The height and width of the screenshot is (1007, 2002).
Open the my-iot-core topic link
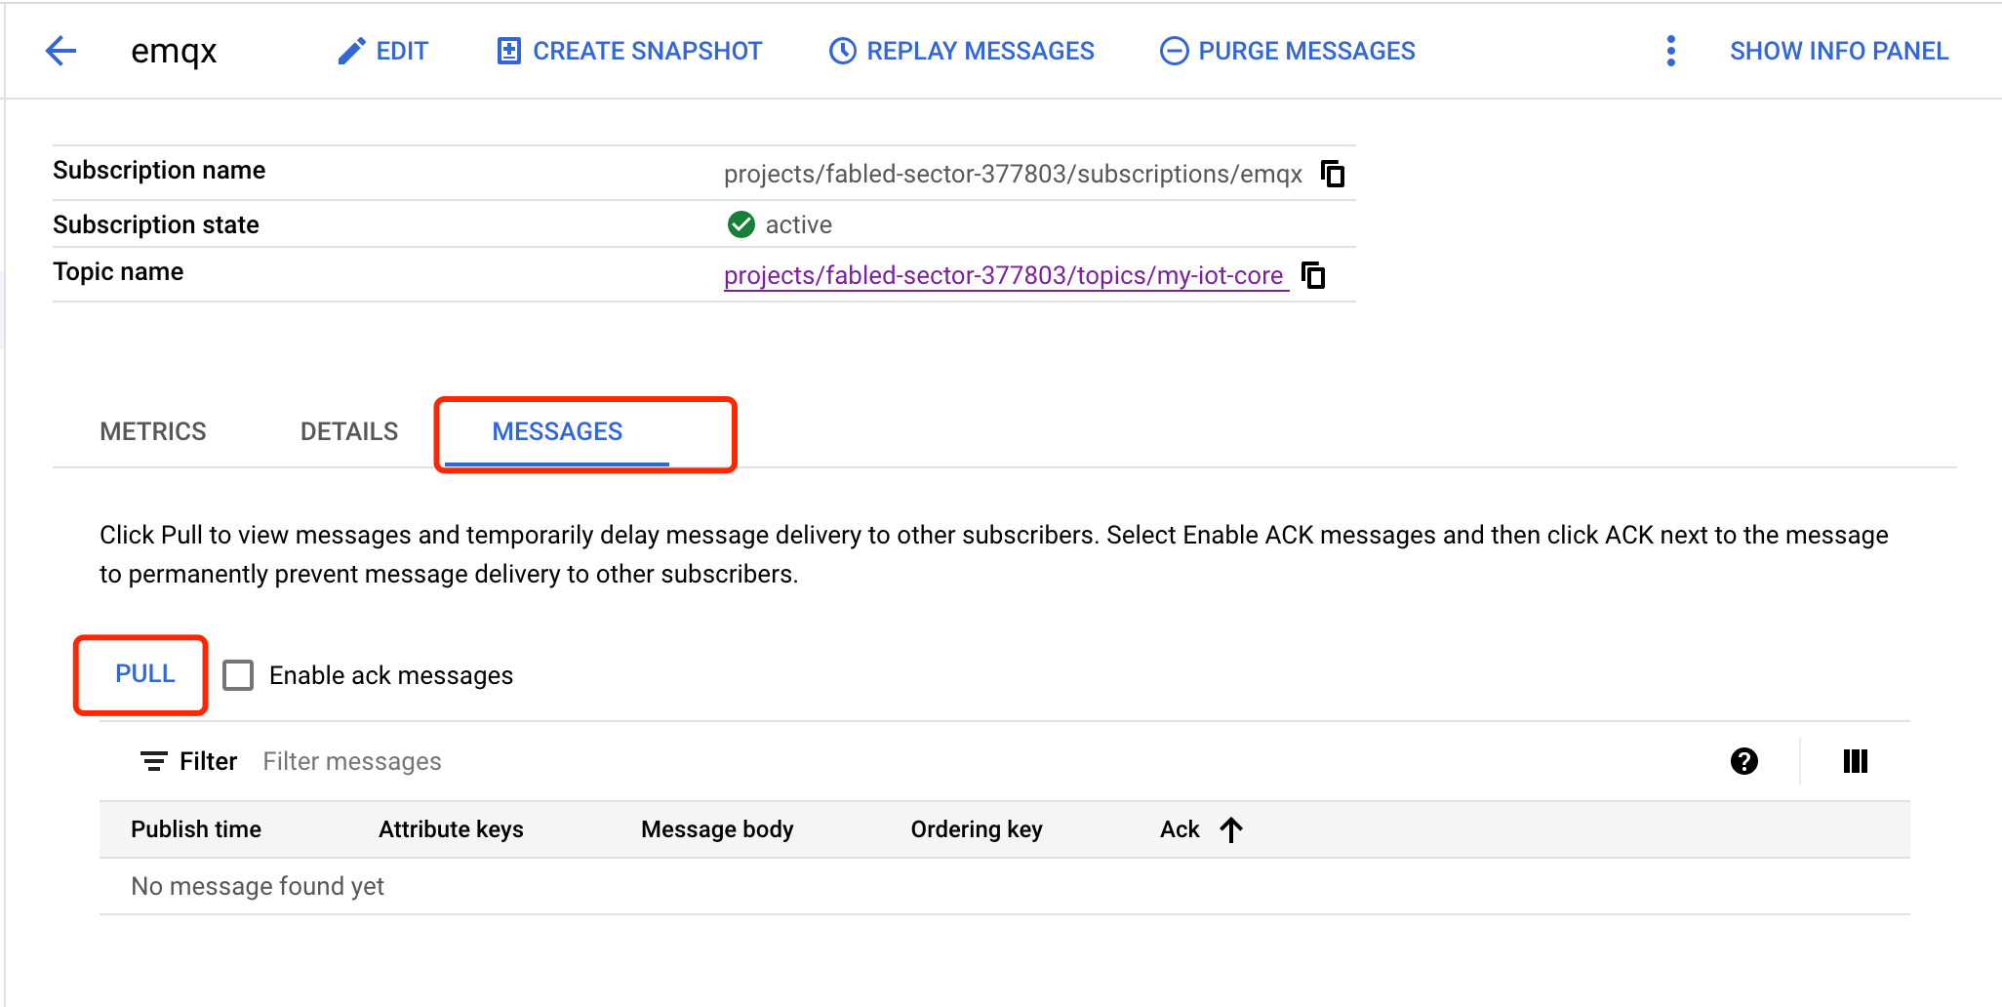coord(1003,275)
